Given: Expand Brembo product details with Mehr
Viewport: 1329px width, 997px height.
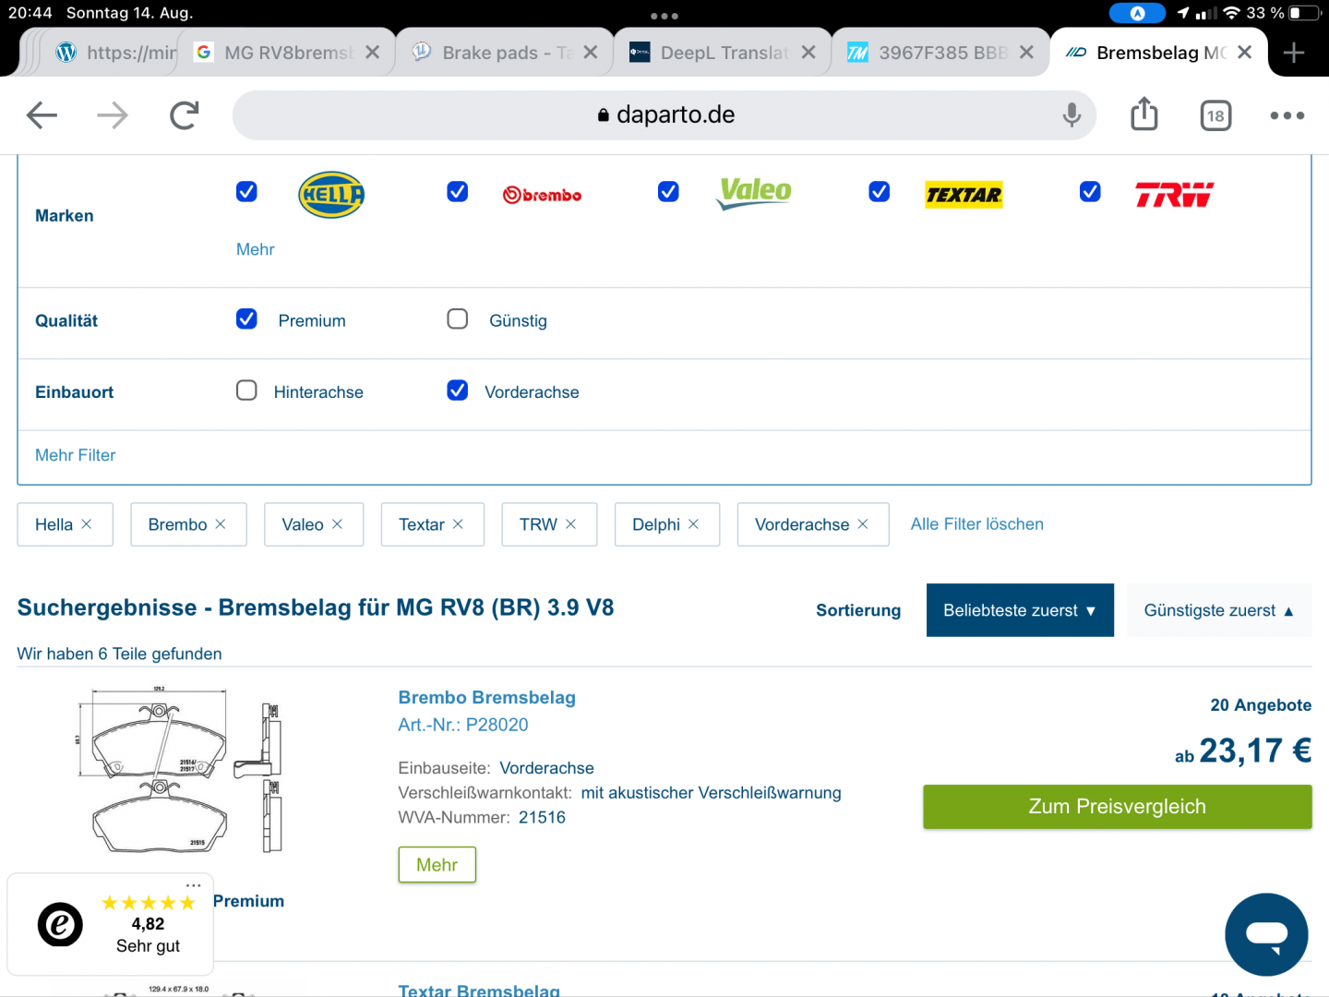Looking at the screenshot, I should pos(437,865).
